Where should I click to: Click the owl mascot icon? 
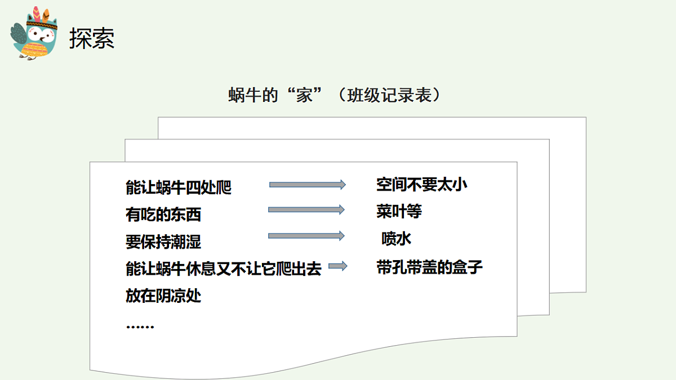35,34
